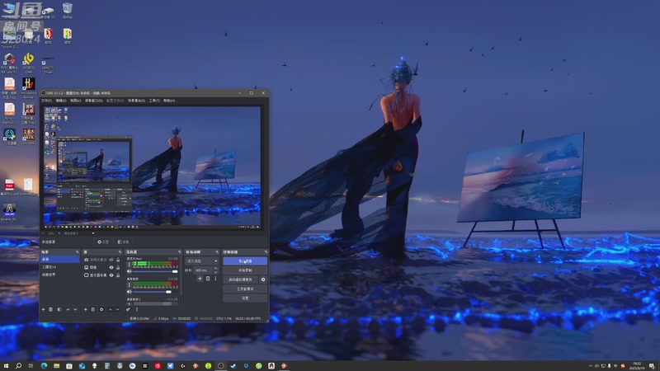
Task: Open File Explorer from taskbar
Action: point(57,366)
